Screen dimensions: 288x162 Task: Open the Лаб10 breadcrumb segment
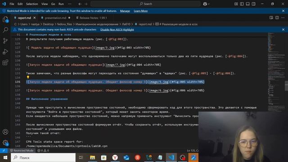coord(126,24)
